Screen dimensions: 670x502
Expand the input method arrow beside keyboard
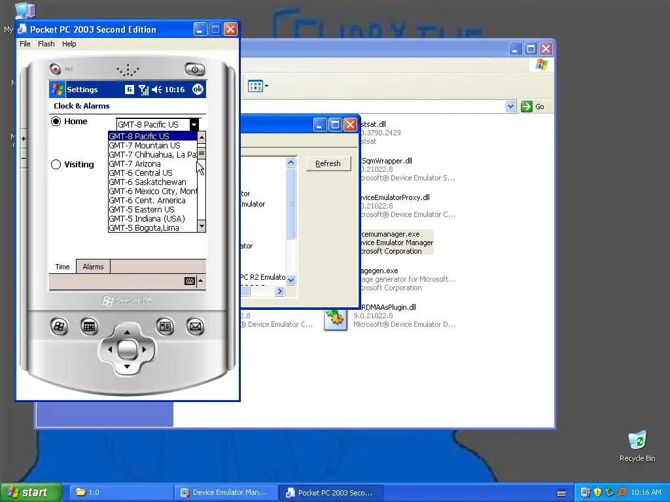(x=201, y=281)
